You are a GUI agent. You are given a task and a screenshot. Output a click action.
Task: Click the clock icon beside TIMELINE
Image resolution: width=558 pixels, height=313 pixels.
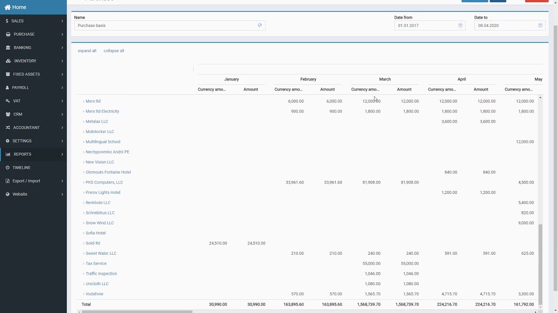pos(8,167)
